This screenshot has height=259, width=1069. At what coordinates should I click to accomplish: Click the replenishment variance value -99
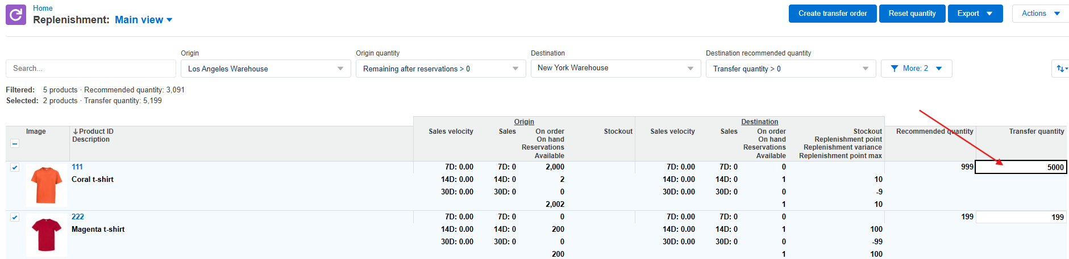tap(876, 242)
